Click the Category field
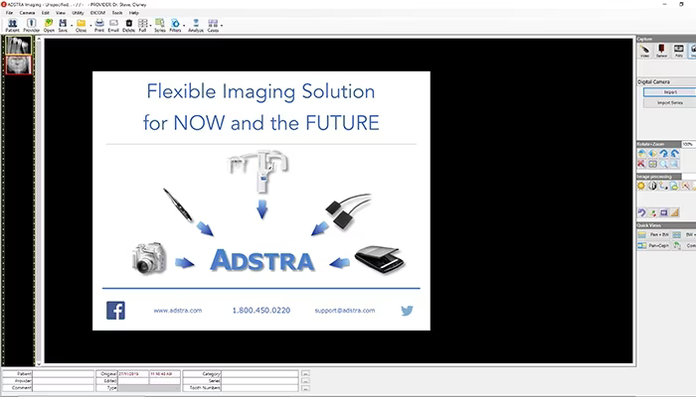The height and width of the screenshot is (397, 696). tap(260, 374)
